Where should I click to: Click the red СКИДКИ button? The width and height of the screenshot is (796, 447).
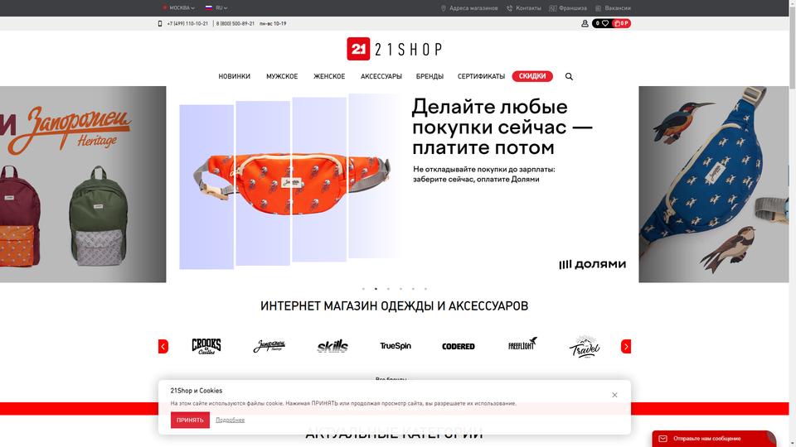tap(532, 76)
